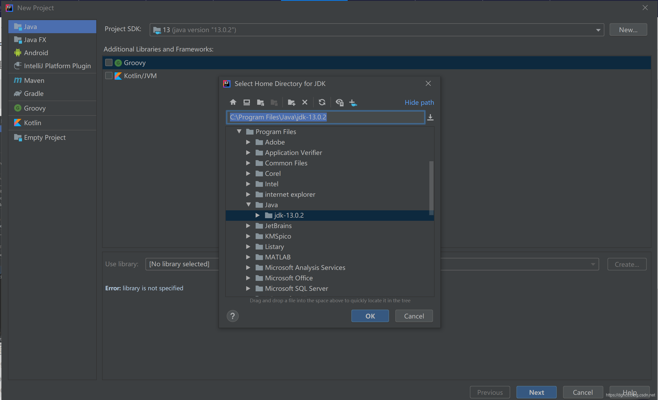
Task: Switch to the Gradle project type
Action: tap(34, 93)
